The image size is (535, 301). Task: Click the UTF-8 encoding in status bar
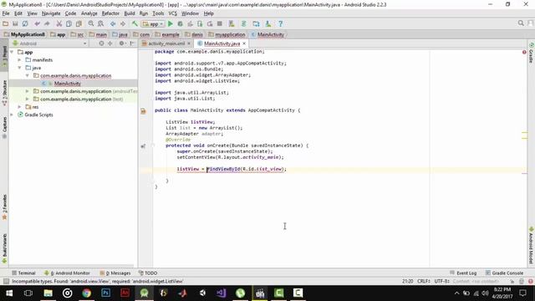point(441,281)
